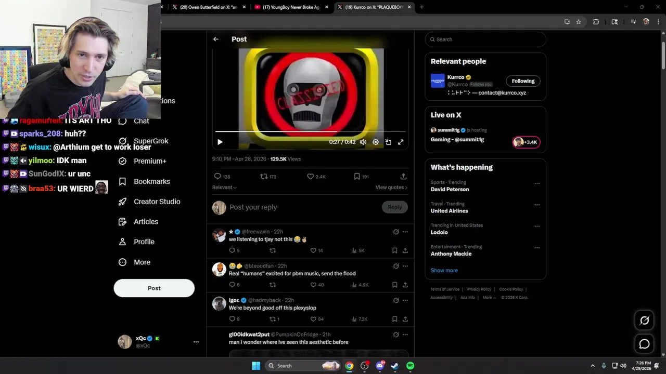Image resolution: width=666 pixels, height=374 pixels.
Task: Open Terms of Service link
Action: point(445,289)
